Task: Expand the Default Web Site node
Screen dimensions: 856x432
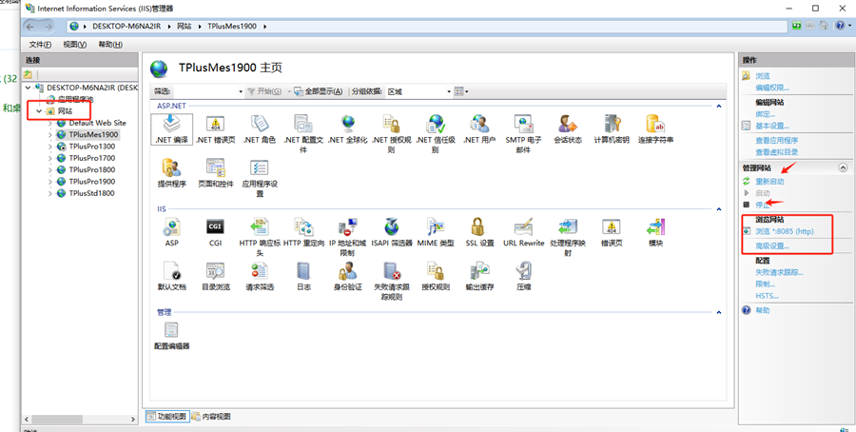Action: pyautogui.click(x=49, y=123)
